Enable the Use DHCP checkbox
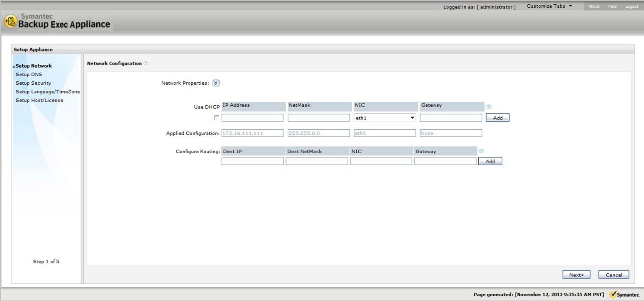 [216, 118]
